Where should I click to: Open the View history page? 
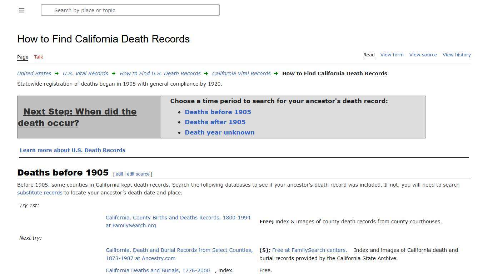click(x=457, y=55)
